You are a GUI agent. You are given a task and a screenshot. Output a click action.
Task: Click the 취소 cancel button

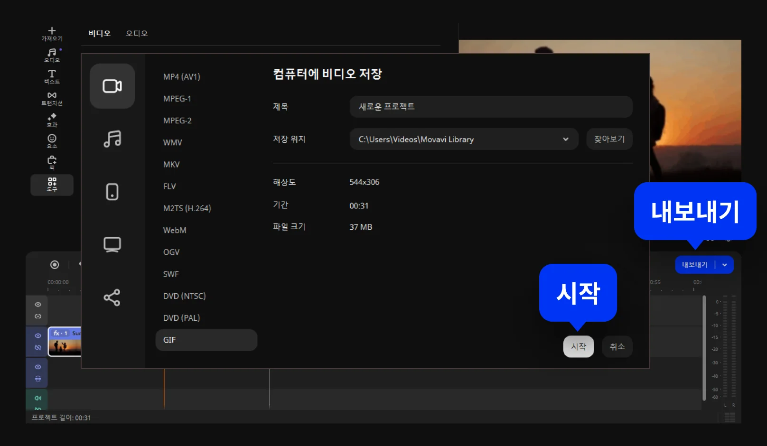(x=617, y=347)
